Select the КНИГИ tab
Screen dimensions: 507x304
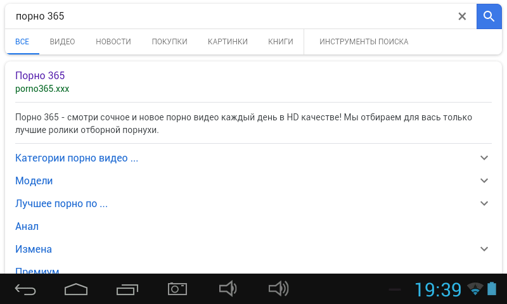point(280,42)
